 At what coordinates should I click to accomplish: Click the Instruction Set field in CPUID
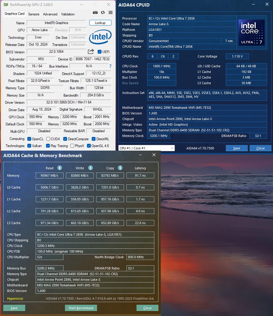tap(207, 95)
